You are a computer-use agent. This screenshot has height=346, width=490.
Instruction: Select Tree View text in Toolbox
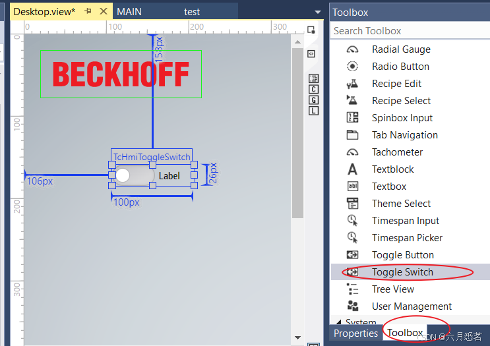(393, 289)
